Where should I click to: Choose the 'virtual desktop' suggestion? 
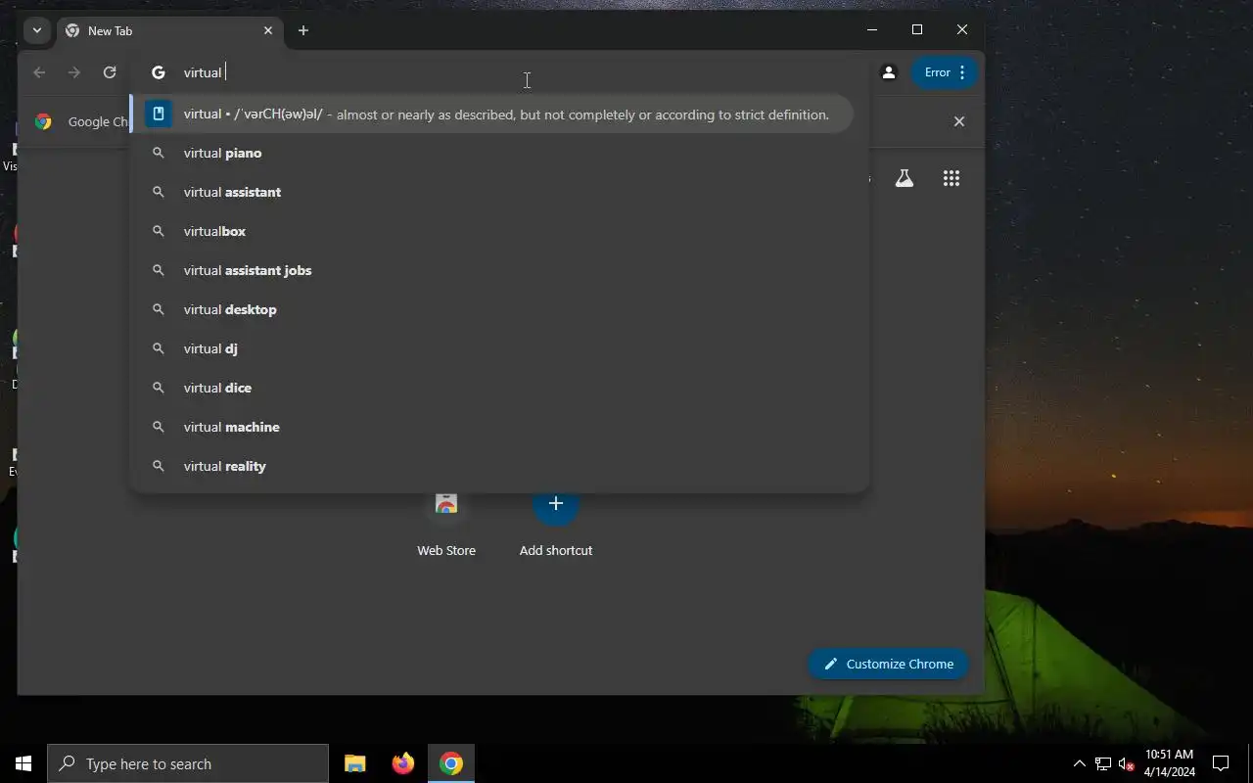coord(499,309)
